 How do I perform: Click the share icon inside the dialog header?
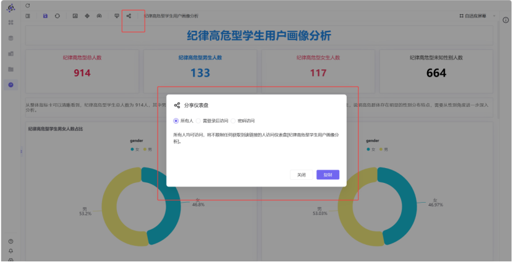[x=177, y=105]
